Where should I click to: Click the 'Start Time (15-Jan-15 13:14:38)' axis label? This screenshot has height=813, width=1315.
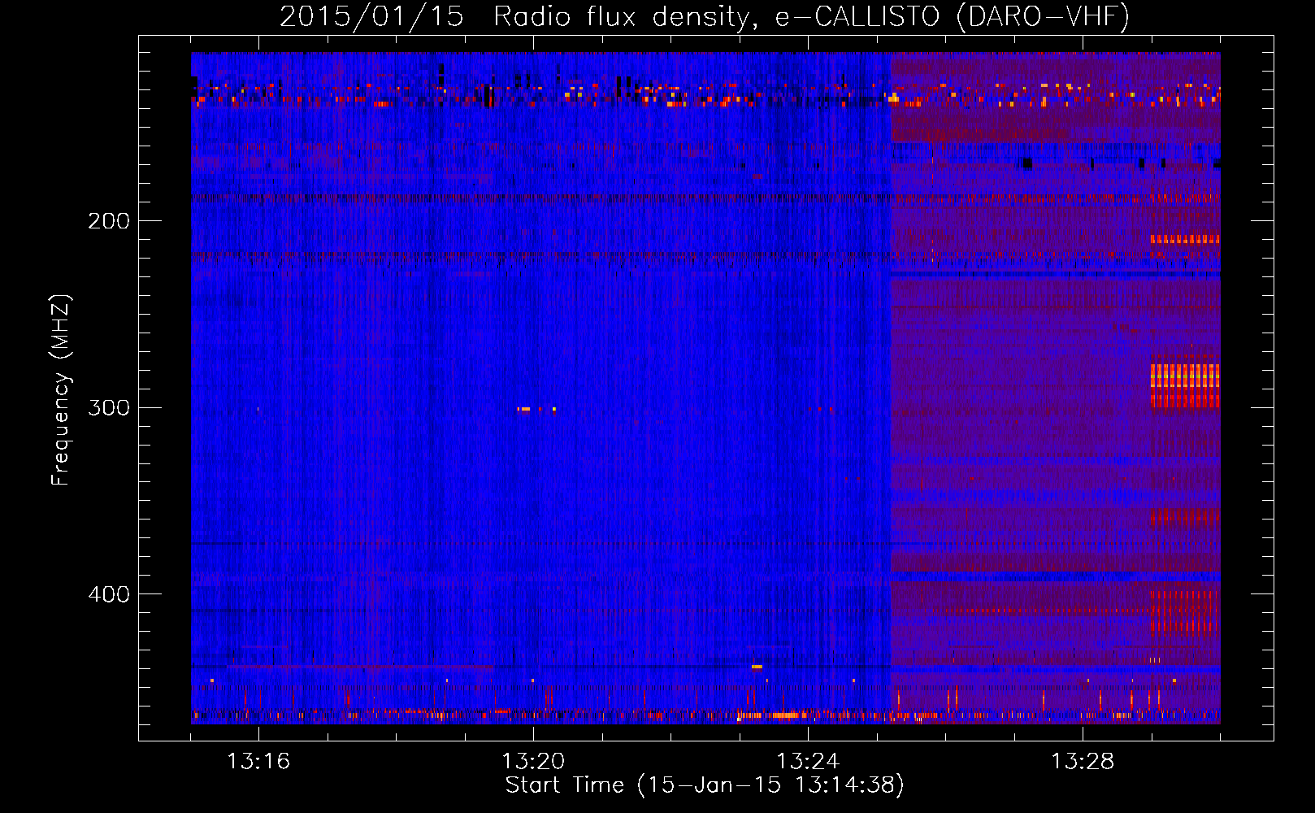pos(705,785)
